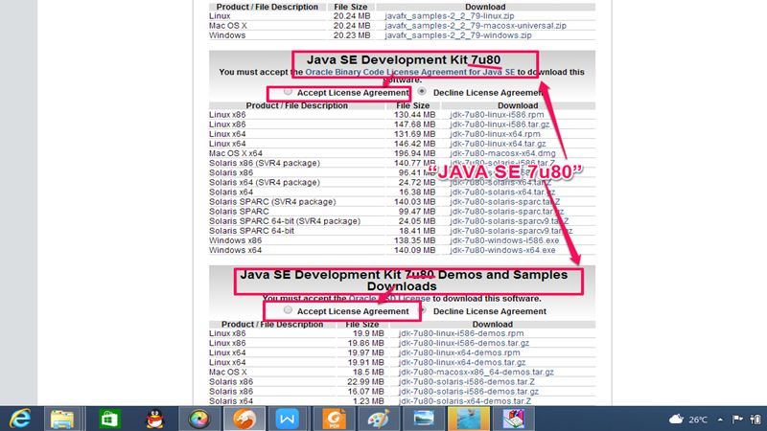Select Accept License Agreement for Demos and Samples
The image size is (767, 431).
288,309
